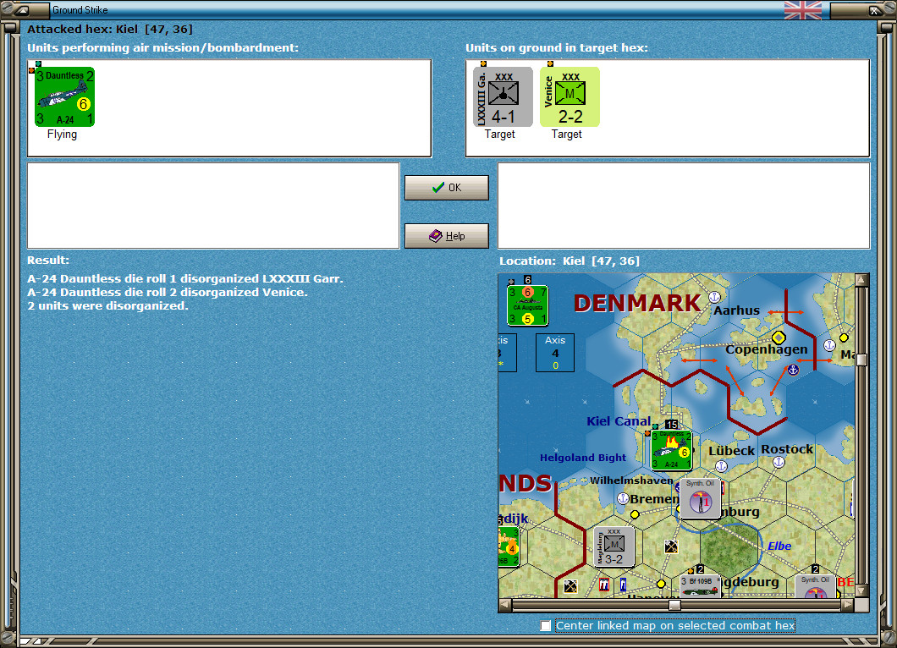Click the 'Units performing air mission/bombardment:' heading
The width and height of the screenshot is (897, 648).
[163, 48]
